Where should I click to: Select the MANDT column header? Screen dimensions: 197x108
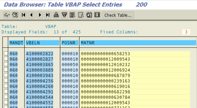pos(16,43)
